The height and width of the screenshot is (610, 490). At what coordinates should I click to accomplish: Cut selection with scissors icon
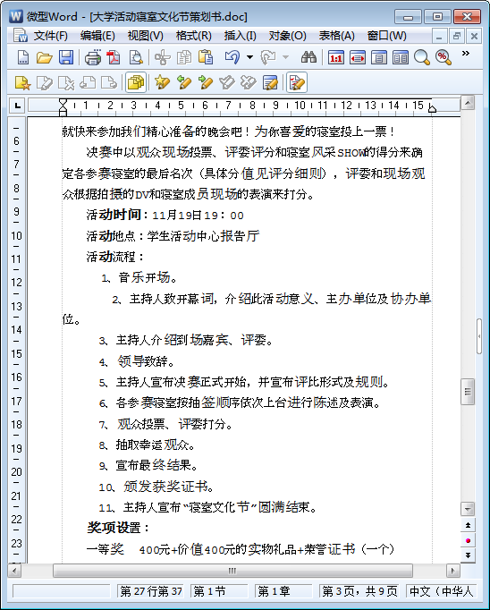163,58
